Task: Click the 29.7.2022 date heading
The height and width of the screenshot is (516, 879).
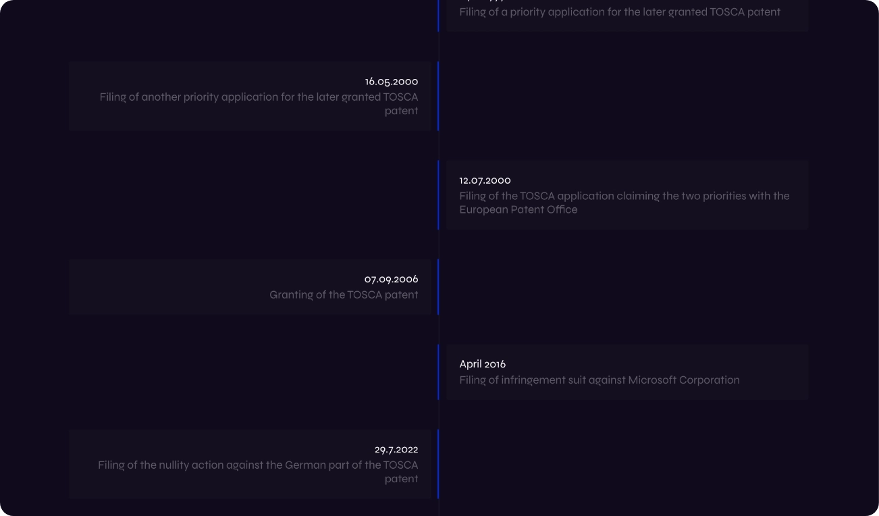Action: click(396, 450)
